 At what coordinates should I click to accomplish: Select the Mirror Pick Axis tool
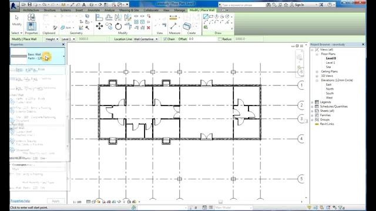(x=118, y=18)
